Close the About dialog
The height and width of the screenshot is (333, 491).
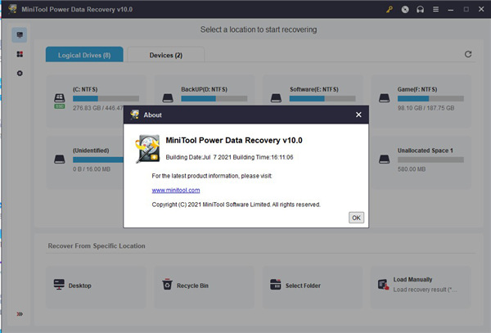point(358,115)
